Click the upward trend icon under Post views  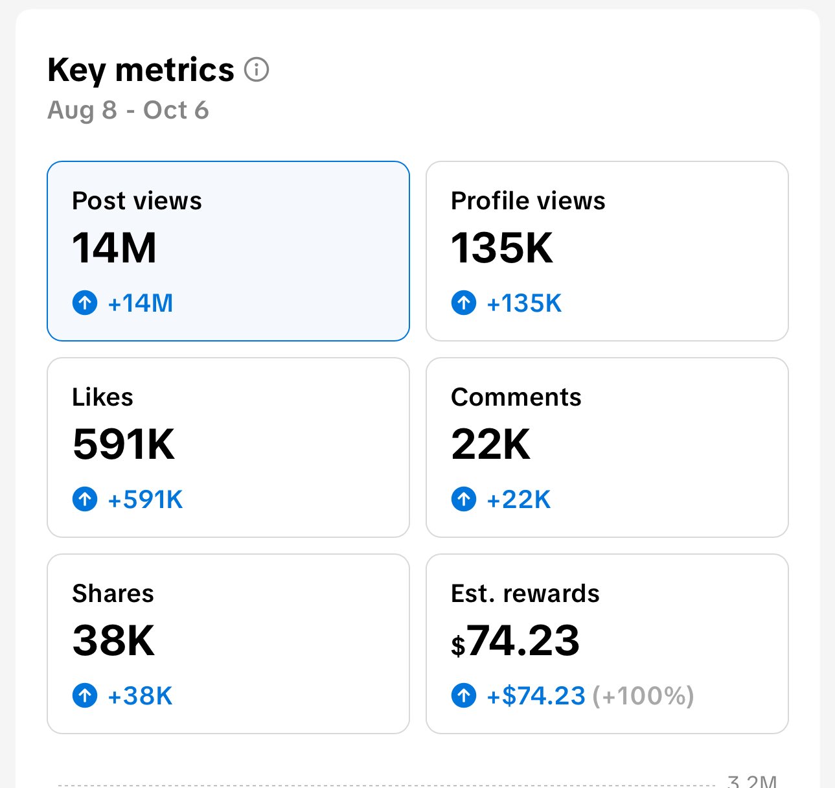click(x=85, y=303)
